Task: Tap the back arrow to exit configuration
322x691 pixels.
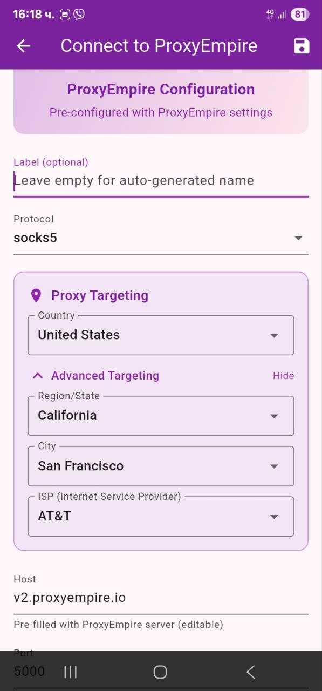Action: [23, 46]
